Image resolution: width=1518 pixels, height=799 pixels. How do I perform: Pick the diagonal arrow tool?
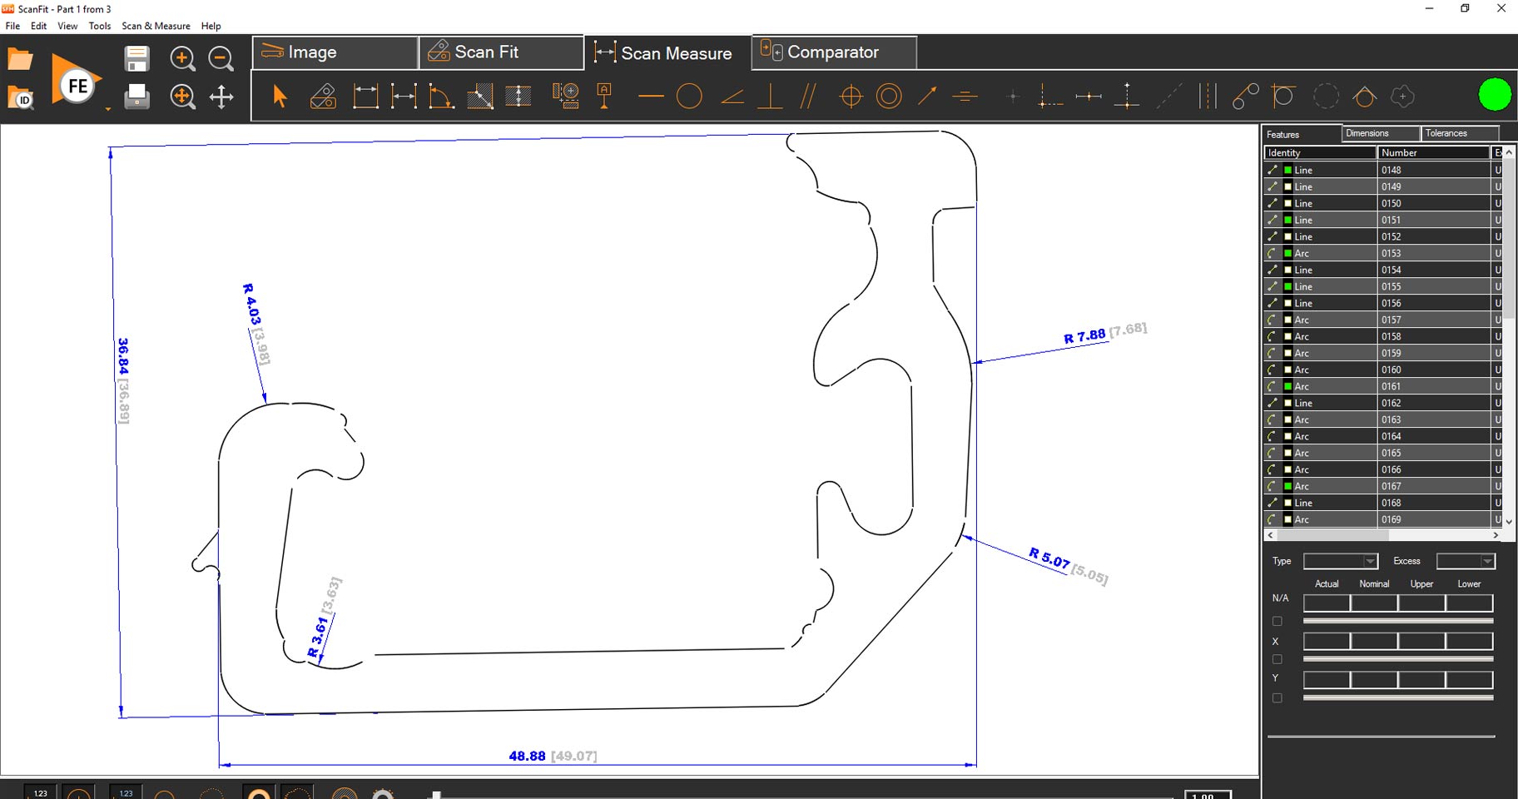pos(927,97)
